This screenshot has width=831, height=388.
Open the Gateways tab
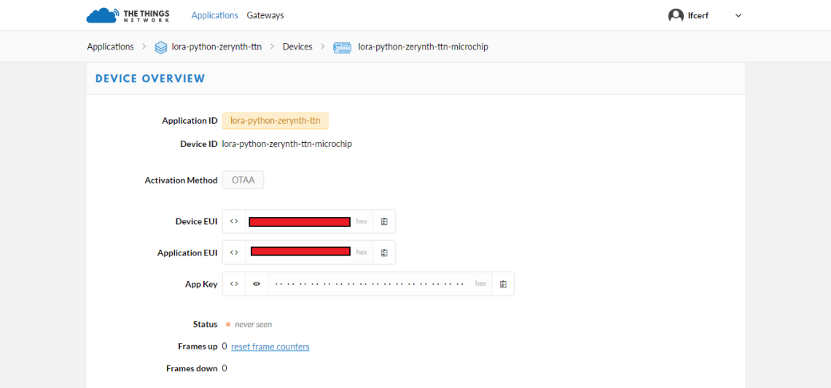265,15
